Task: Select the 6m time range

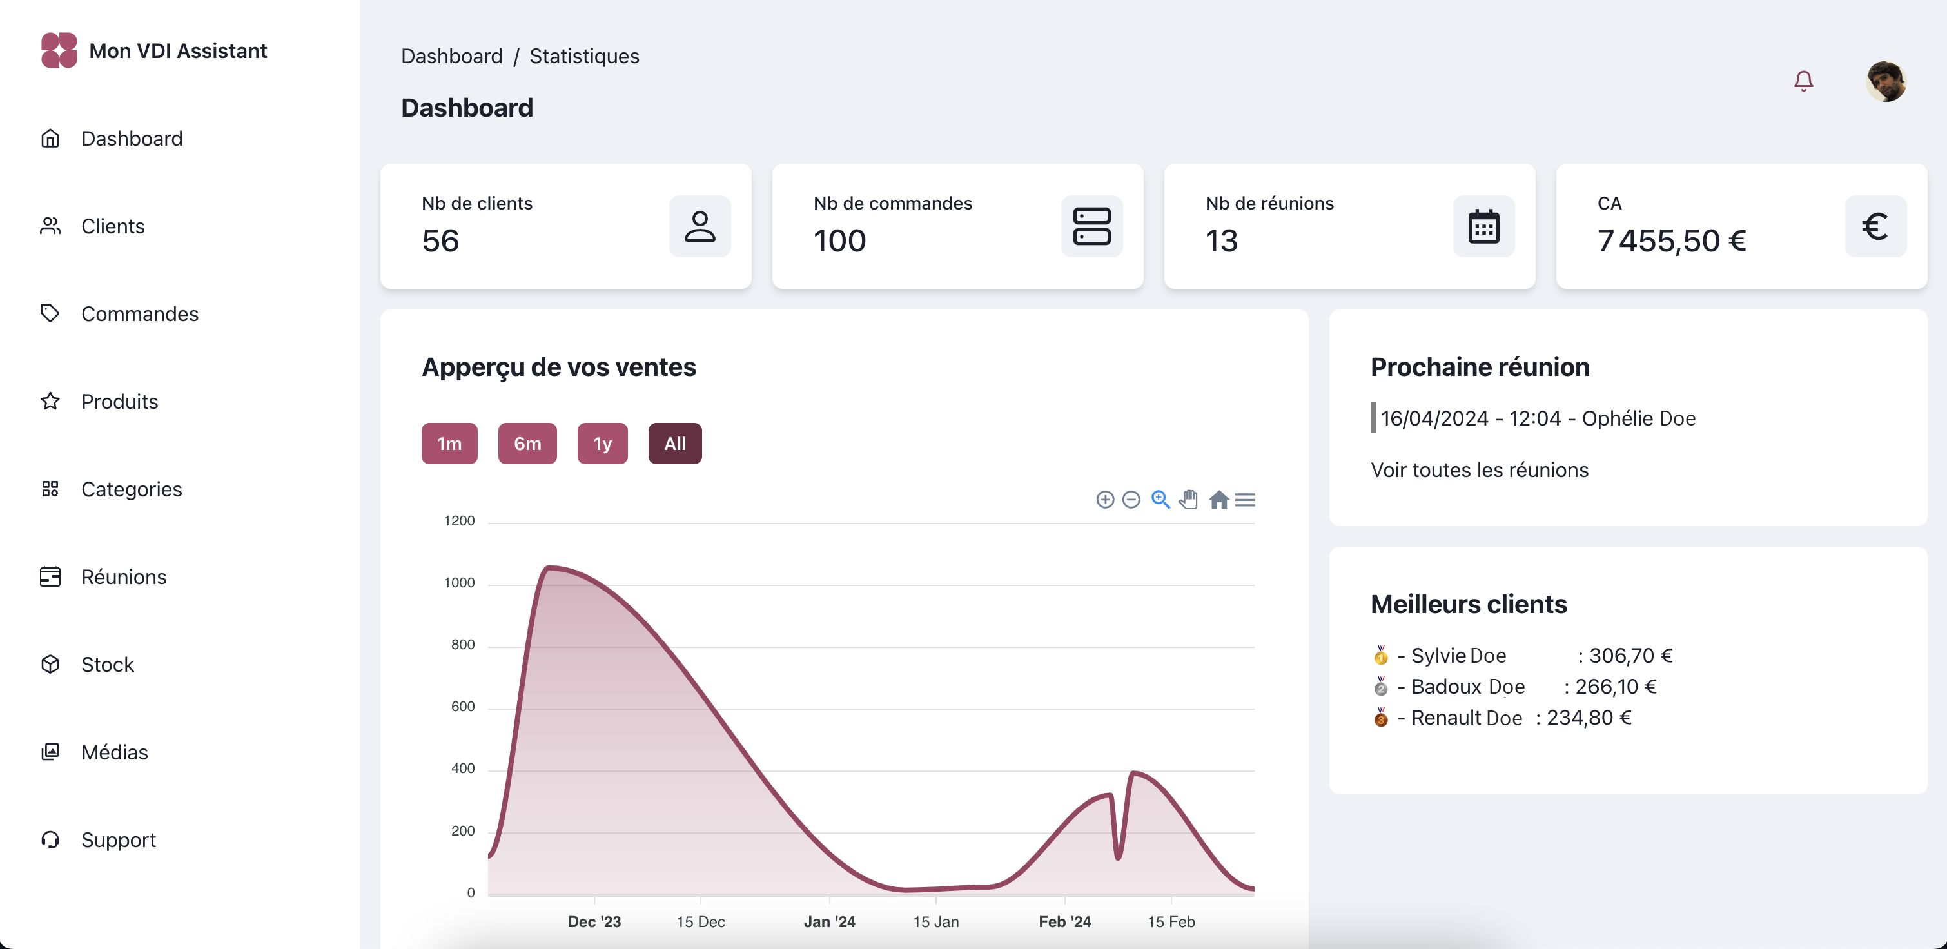Action: [527, 444]
